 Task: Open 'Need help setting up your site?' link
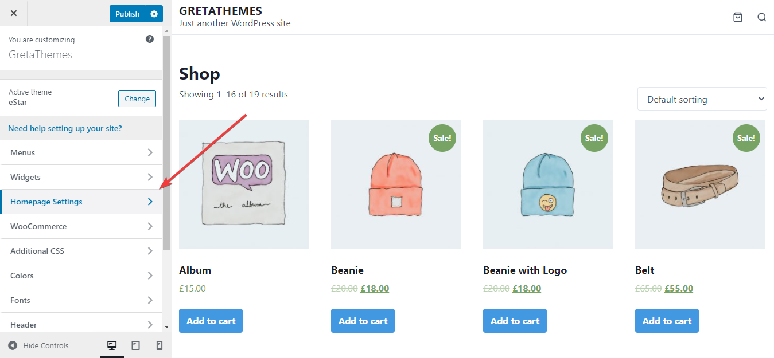65,128
